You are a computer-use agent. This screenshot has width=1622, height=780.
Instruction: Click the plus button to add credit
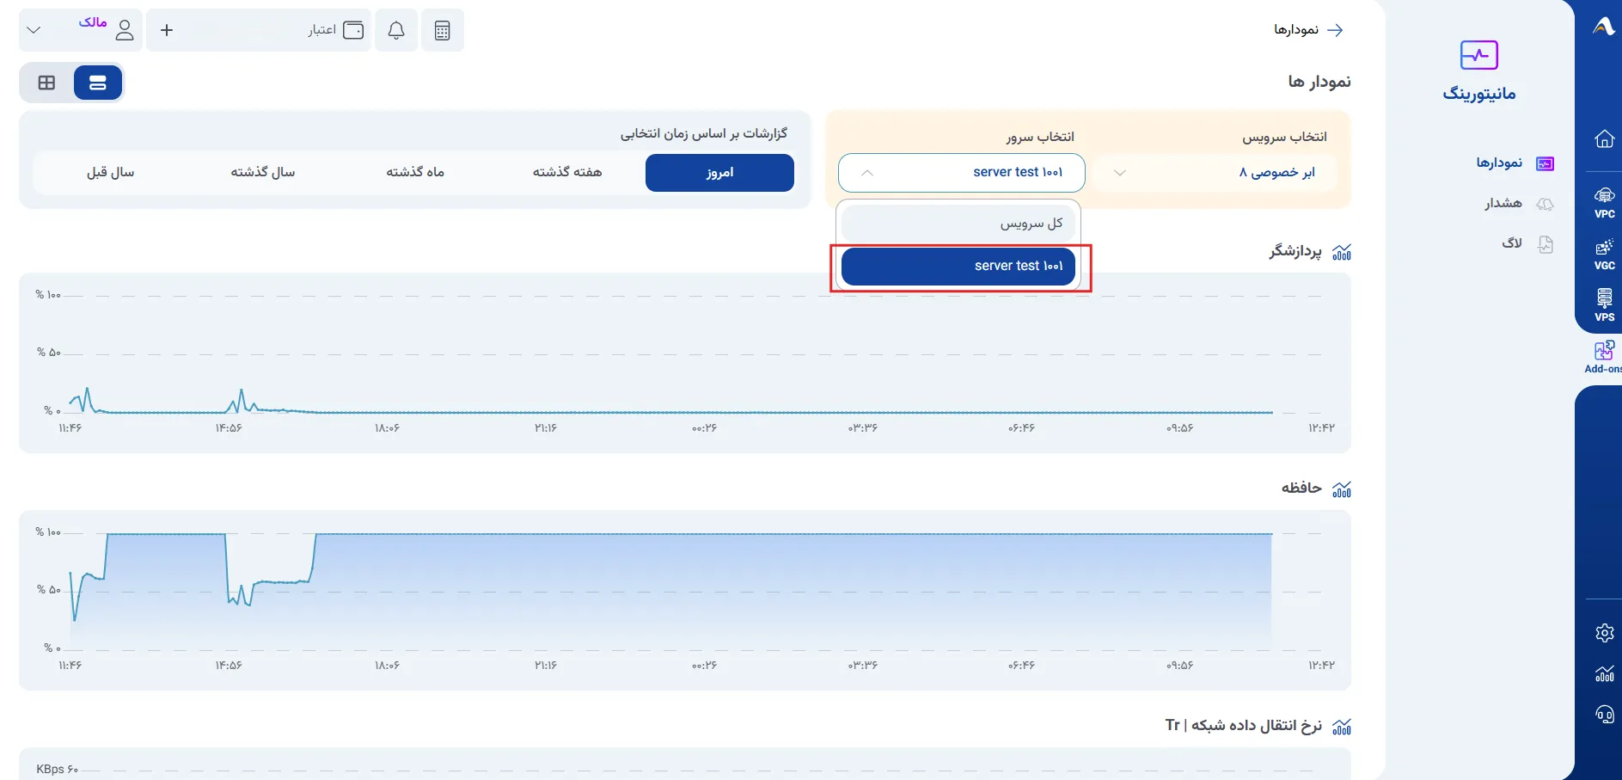(x=167, y=31)
